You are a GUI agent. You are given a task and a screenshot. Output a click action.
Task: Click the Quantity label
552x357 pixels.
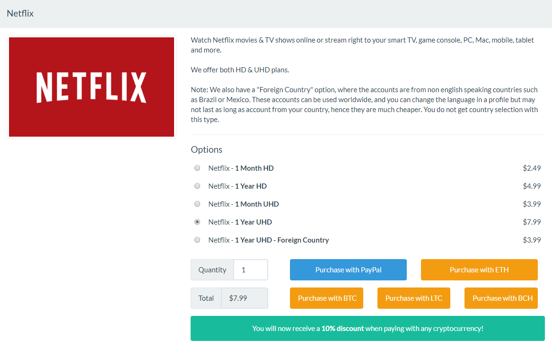[x=212, y=270]
